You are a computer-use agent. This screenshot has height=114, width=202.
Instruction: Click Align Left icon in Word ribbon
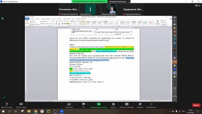[x=62, y=24]
